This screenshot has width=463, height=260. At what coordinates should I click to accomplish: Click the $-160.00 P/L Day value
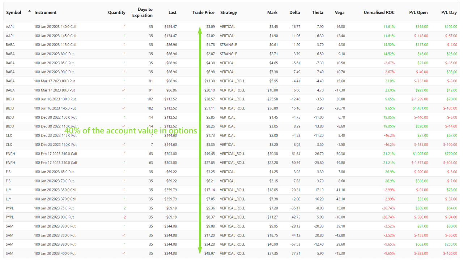450,253
